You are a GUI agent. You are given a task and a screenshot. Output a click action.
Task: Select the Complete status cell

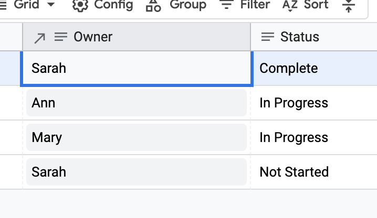[289, 68]
